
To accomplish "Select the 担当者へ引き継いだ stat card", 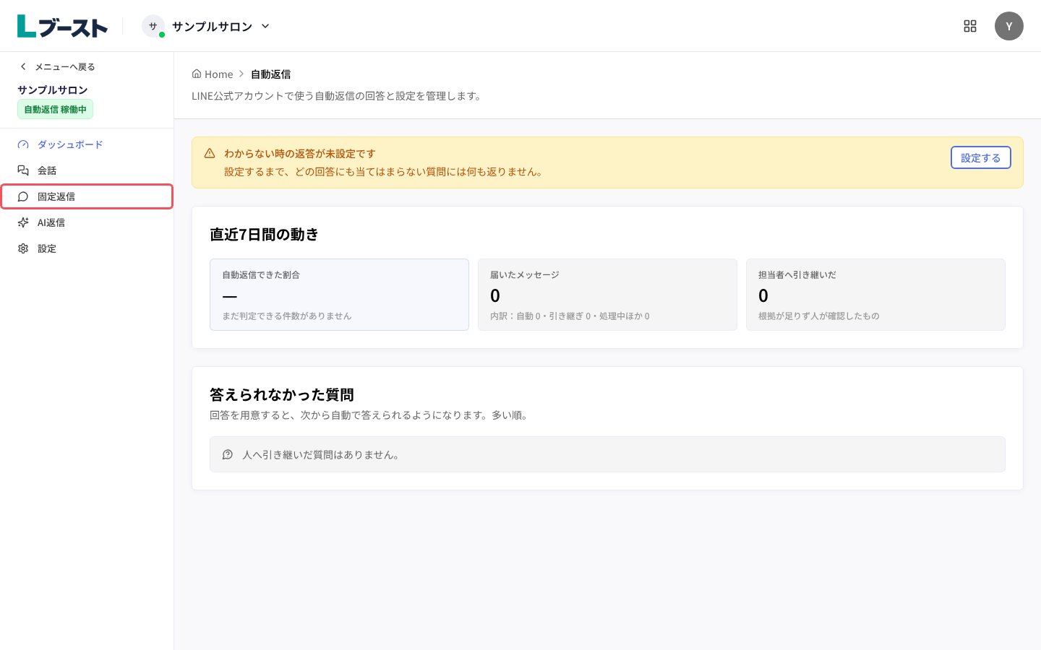I will pos(875,295).
